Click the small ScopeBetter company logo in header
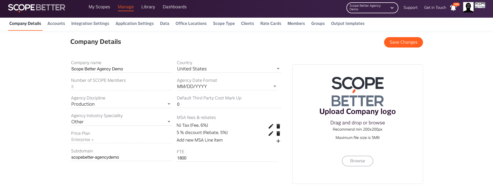The height and width of the screenshot is (194, 493). [x=480, y=5]
